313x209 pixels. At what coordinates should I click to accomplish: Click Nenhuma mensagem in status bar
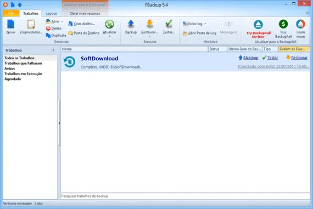point(17,204)
